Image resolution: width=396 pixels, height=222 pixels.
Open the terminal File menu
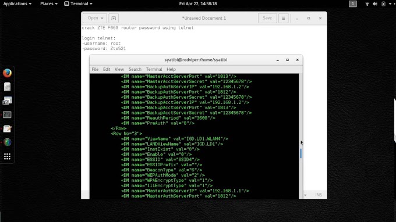pyautogui.click(x=95, y=69)
